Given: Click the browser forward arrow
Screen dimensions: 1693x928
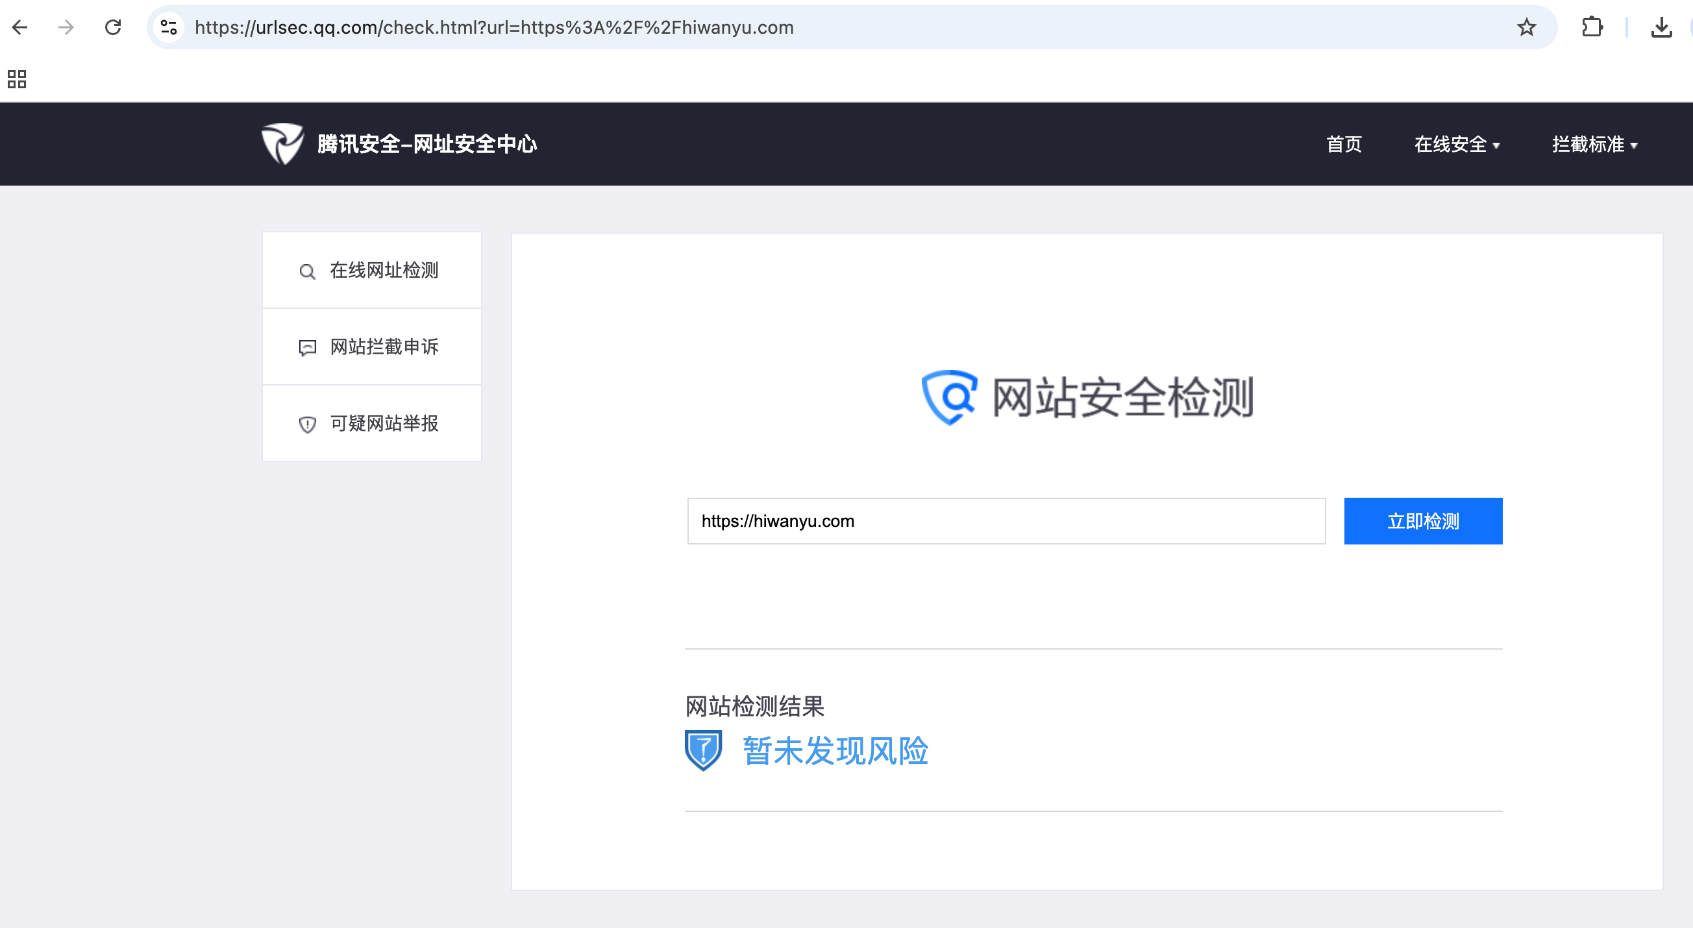Looking at the screenshot, I should [x=66, y=27].
